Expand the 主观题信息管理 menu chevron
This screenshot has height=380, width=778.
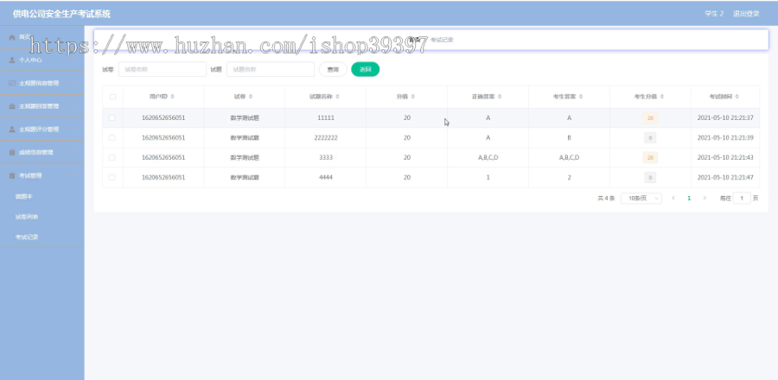pyautogui.click(x=74, y=83)
